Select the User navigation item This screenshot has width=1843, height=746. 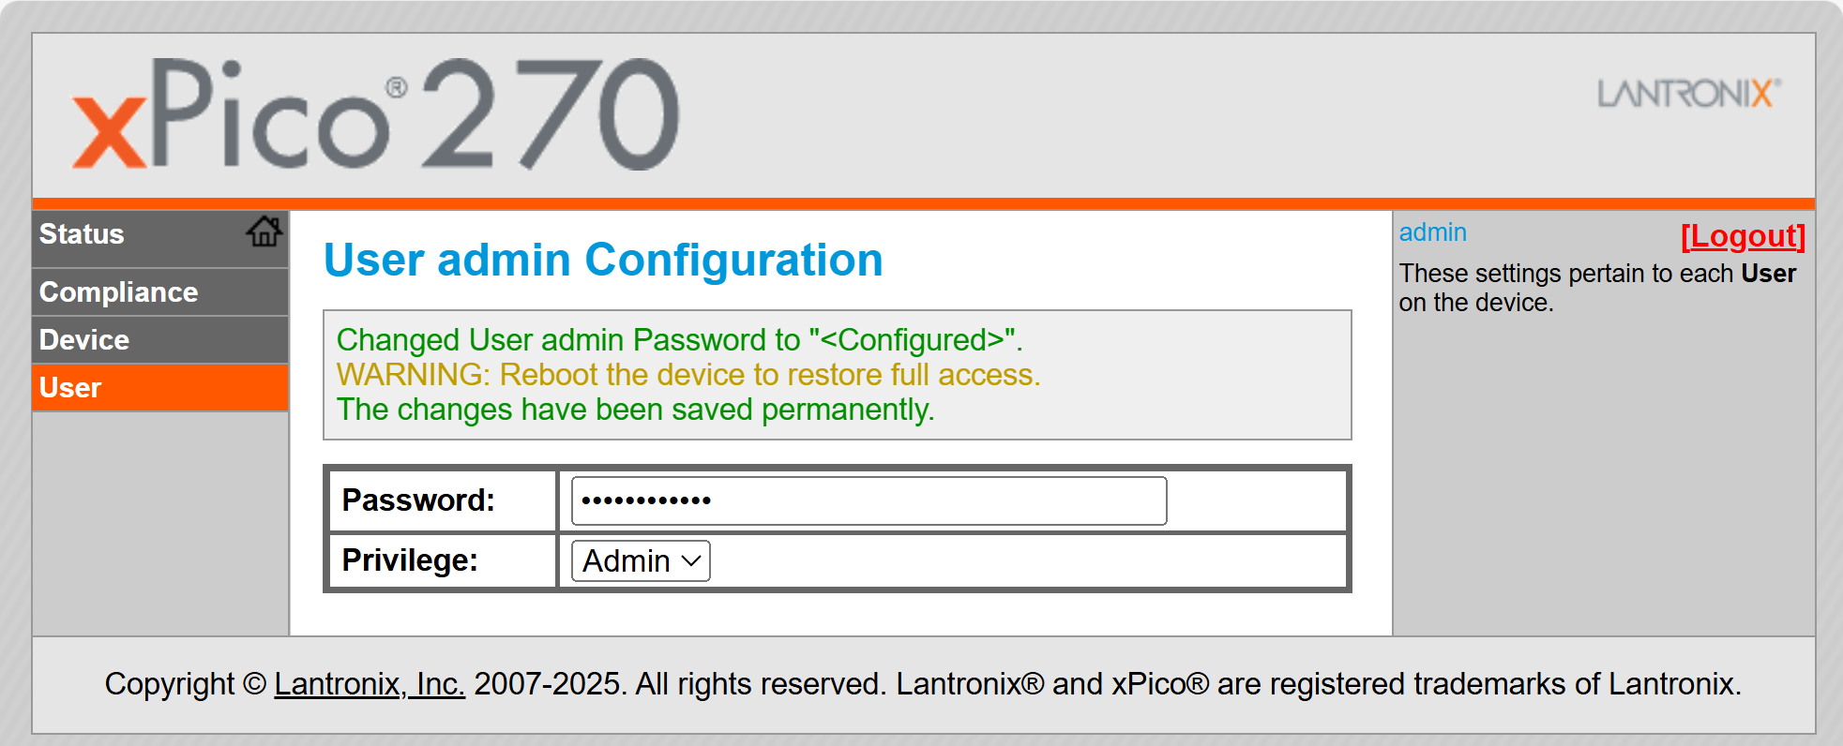click(x=69, y=387)
